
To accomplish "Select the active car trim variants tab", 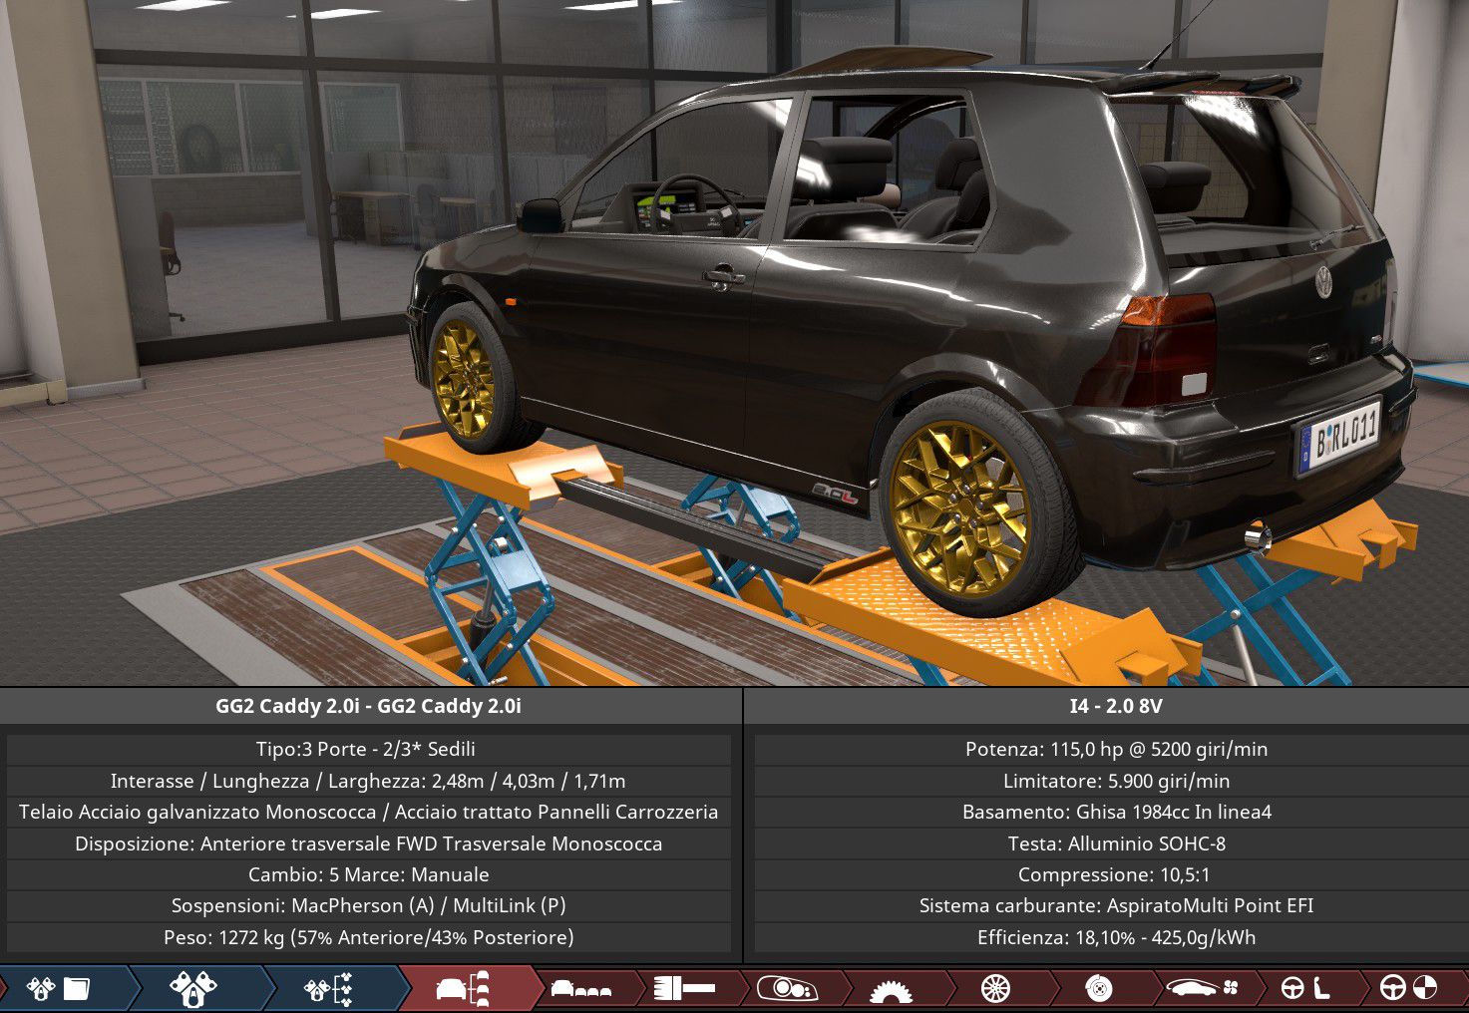I will pos(464,988).
